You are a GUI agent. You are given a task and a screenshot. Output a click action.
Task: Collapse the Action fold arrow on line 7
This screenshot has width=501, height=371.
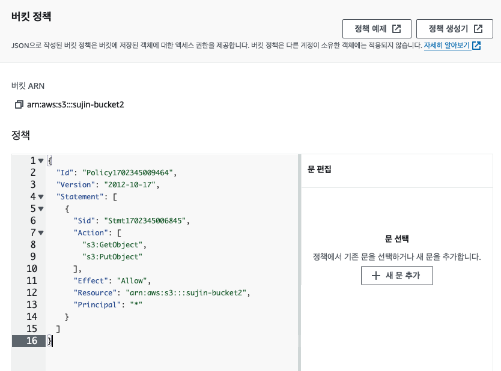(41, 233)
